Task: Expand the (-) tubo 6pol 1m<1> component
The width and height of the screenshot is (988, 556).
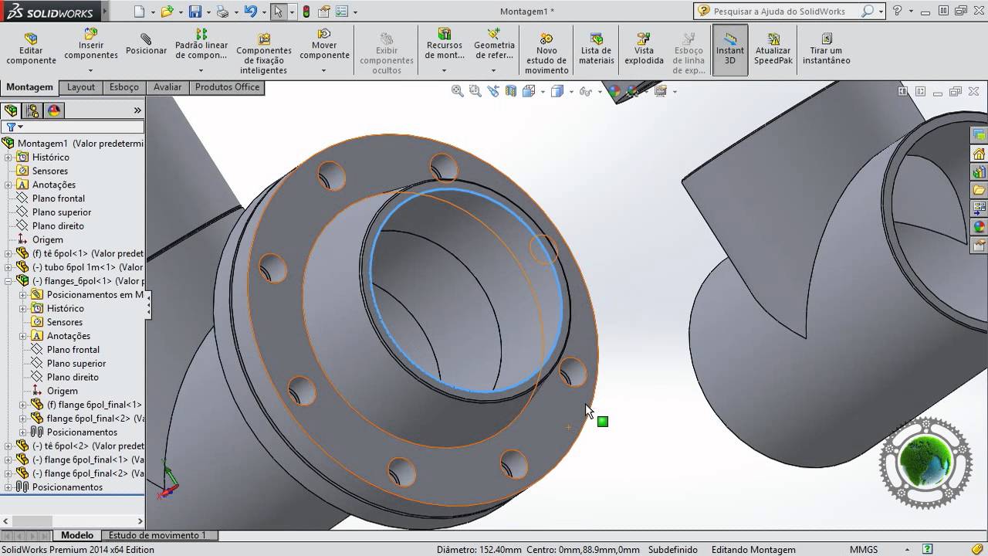Action: pos(8,267)
